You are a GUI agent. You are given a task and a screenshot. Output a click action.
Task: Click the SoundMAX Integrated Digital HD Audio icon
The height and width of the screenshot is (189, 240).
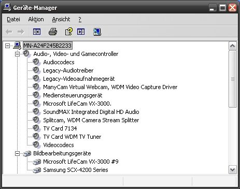37,112
